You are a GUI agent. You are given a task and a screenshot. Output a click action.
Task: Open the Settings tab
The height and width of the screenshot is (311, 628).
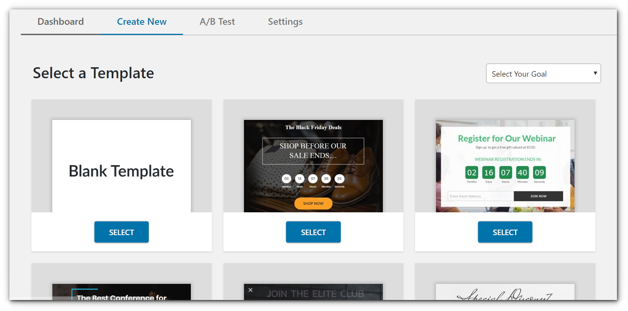pyautogui.click(x=285, y=22)
